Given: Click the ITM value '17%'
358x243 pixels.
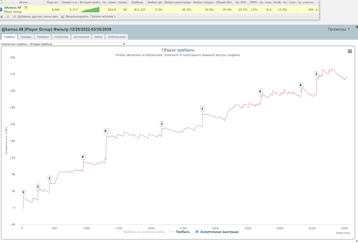Looking at the screenshot, I should (x=254, y=10).
